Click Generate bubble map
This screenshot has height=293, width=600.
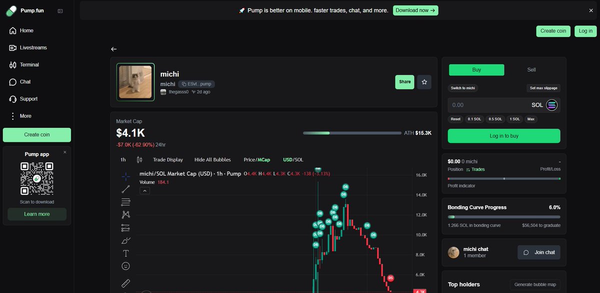535,285
